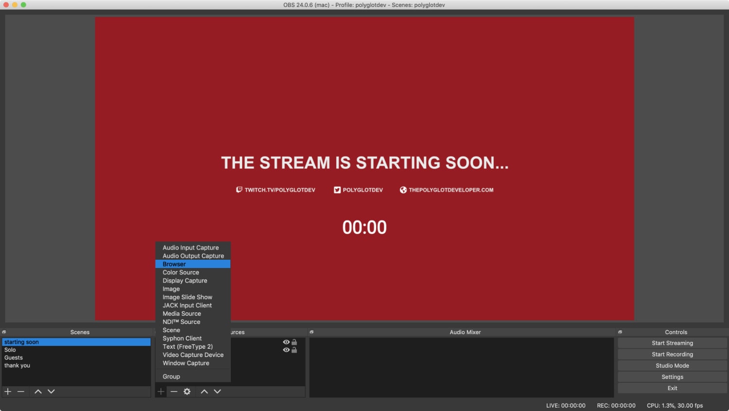The width and height of the screenshot is (729, 411).
Task: Click the Controls panel title
Action: [676, 332]
